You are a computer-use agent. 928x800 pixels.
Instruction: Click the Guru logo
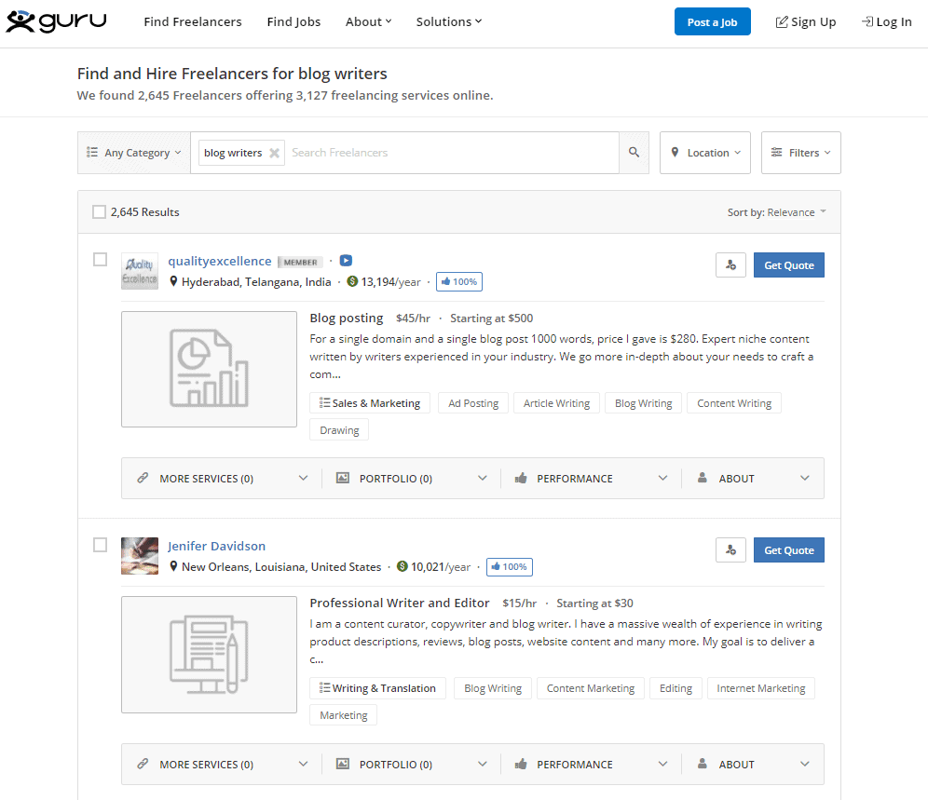click(x=56, y=21)
